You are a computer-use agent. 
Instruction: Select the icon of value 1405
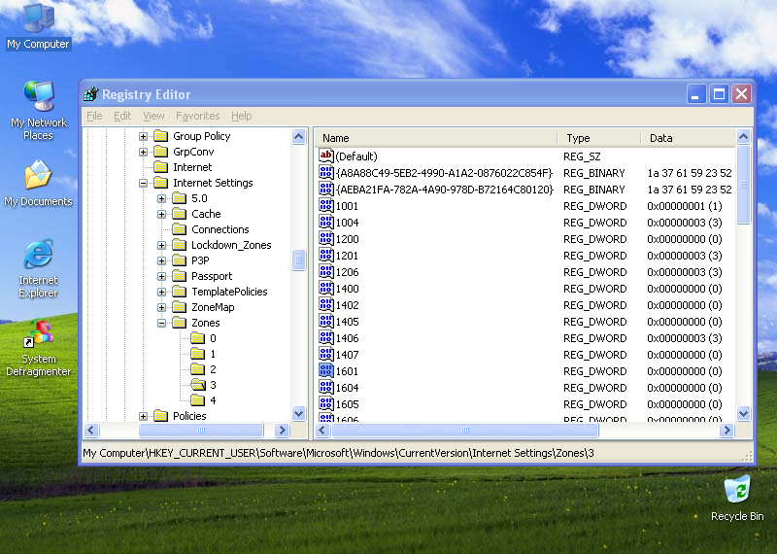tap(325, 322)
